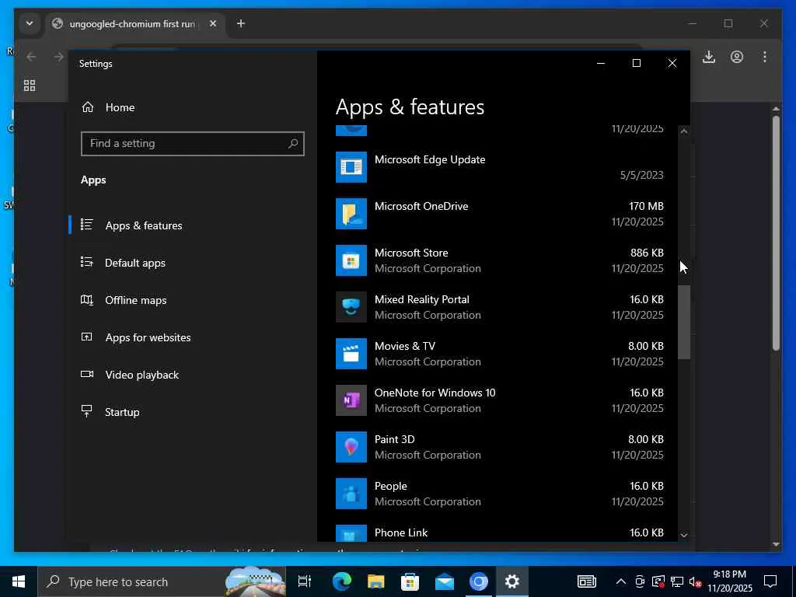Click the Mixed Reality Portal icon

[351, 307]
